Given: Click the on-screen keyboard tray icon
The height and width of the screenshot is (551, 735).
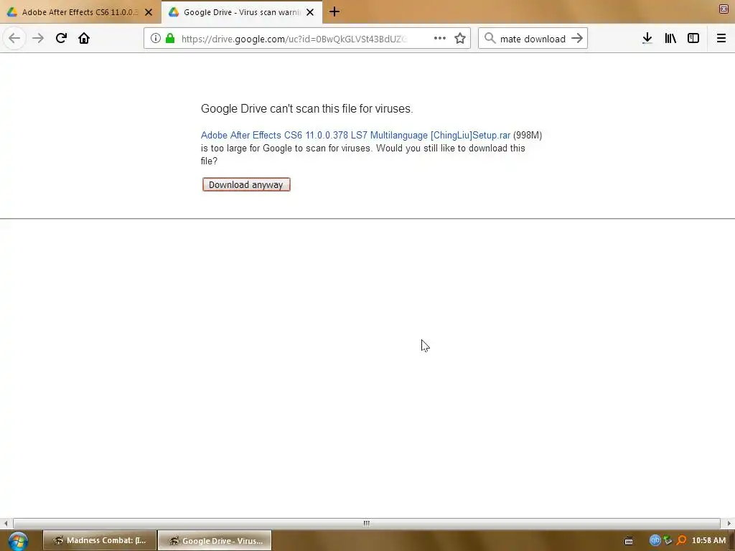Looking at the screenshot, I should pyautogui.click(x=629, y=541).
